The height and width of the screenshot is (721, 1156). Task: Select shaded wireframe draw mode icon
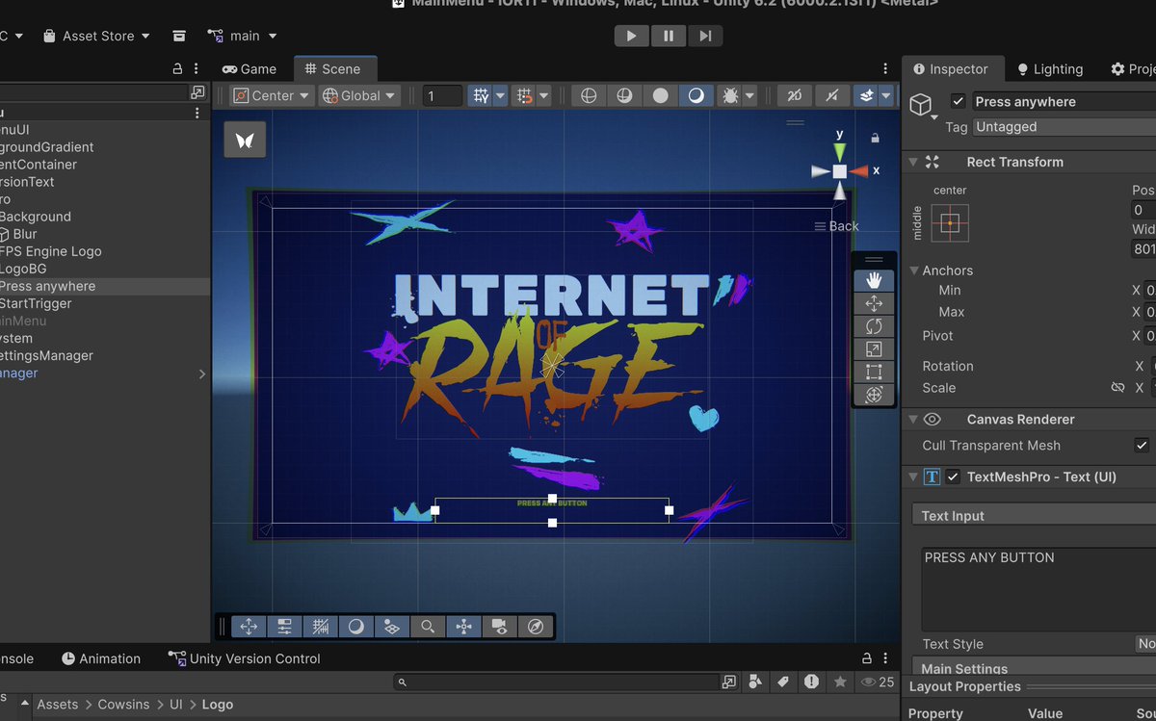coord(624,95)
